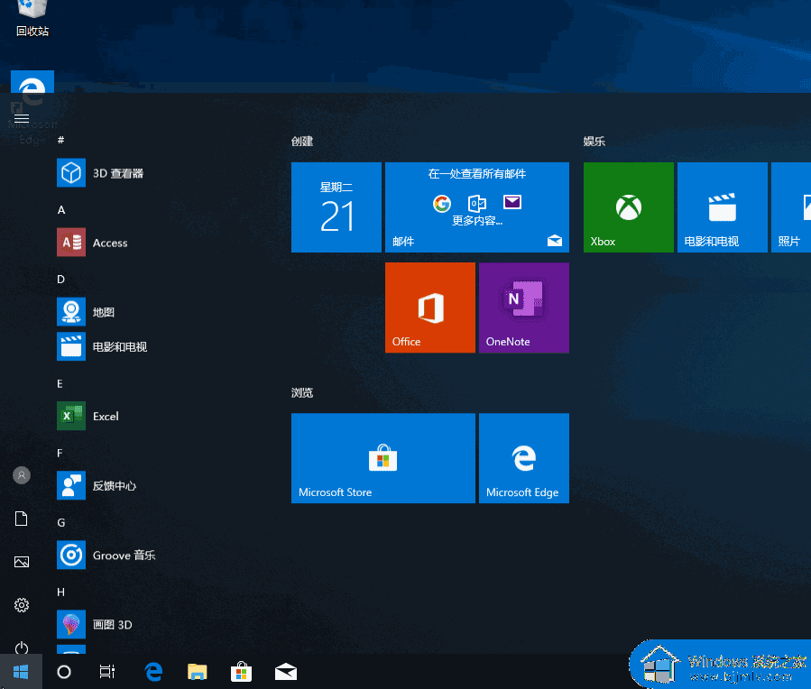Screen dimensions: 811x689
Task: Open the calendar tile showing 星期二 21
Action: (336, 207)
